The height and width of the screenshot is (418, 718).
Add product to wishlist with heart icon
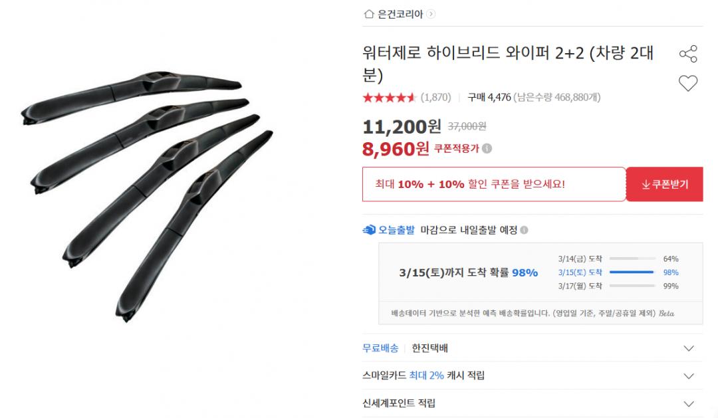pos(687,83)
